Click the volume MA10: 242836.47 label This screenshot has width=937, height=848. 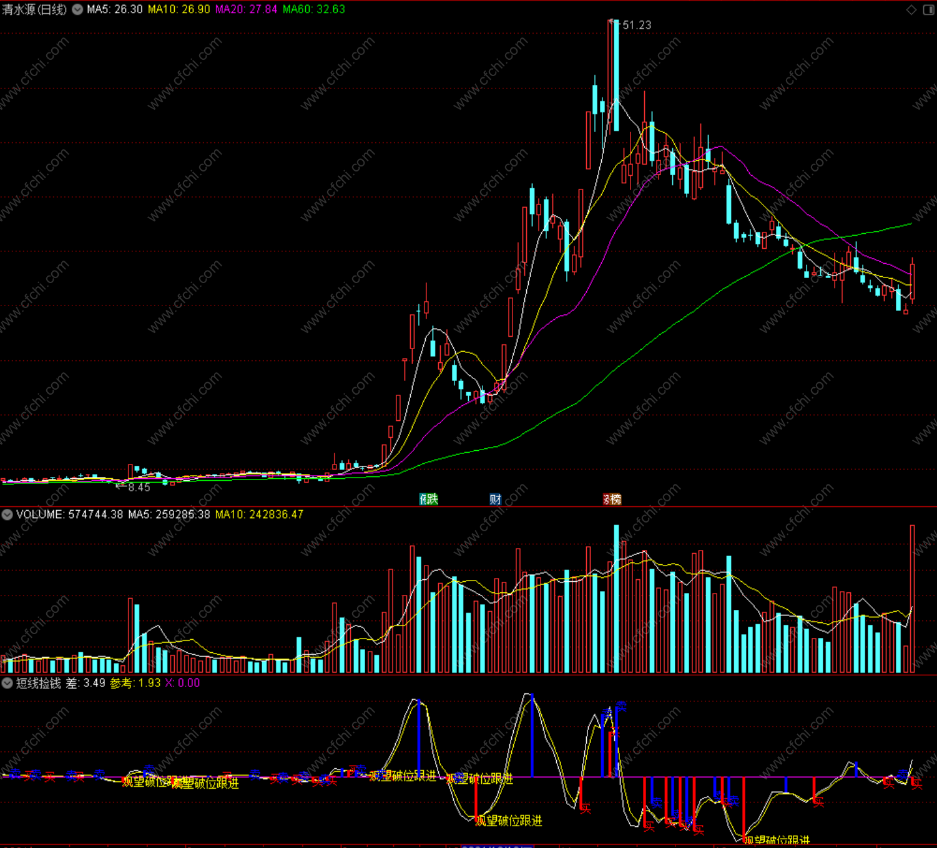tap(260, 514)
